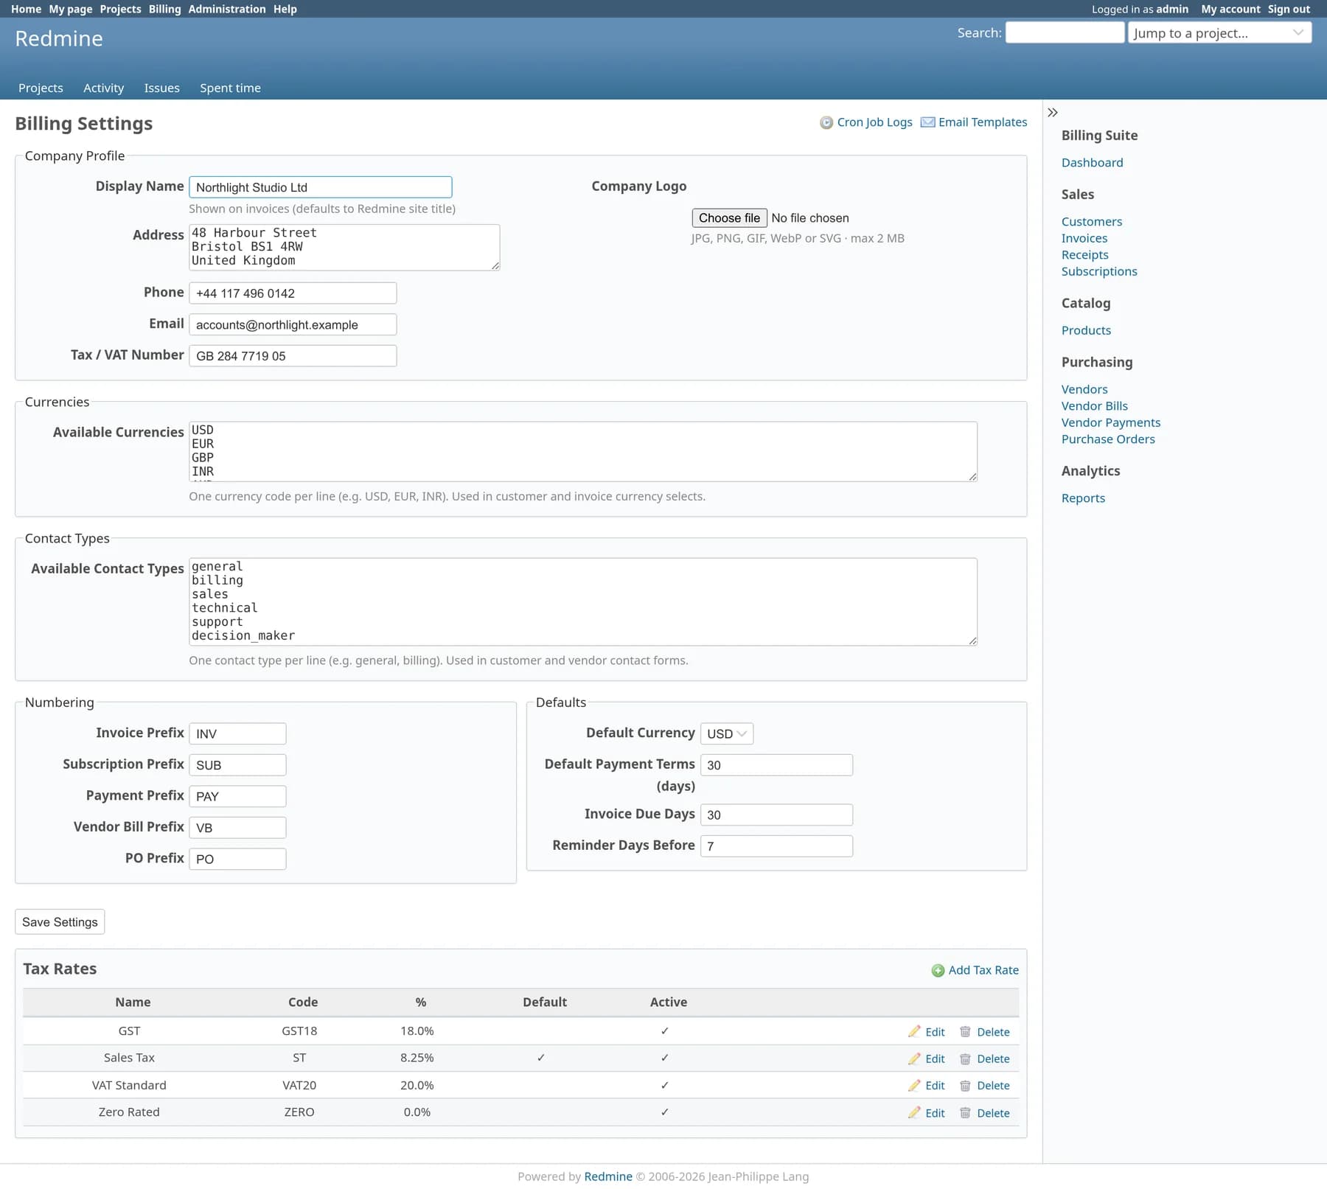
Task: Click the Address textarea
Action: tap(344, 248)
